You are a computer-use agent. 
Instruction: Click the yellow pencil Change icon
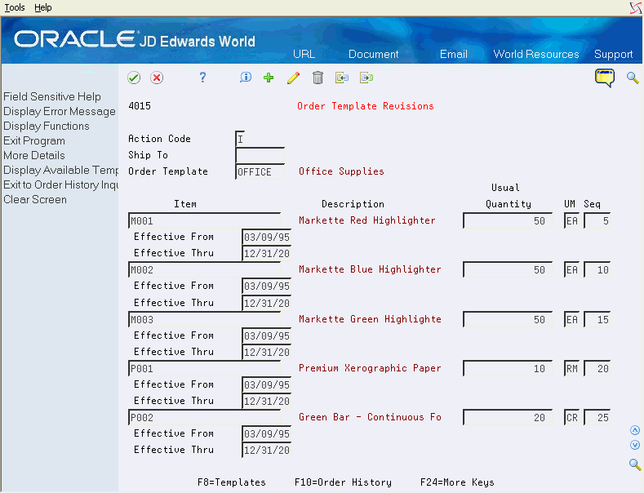tap(293, 78)
